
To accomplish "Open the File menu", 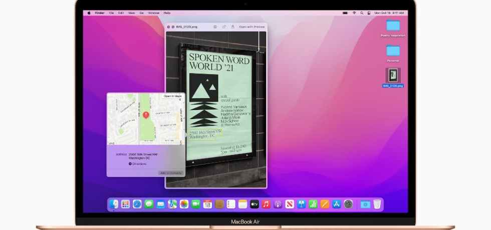I will 111,13.
